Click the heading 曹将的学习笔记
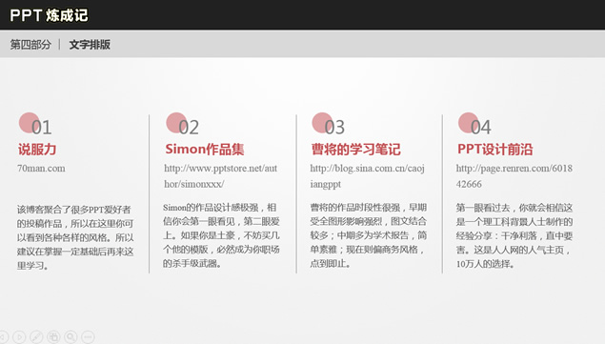This screenshot has width=605, height=344. coord(355,150)
